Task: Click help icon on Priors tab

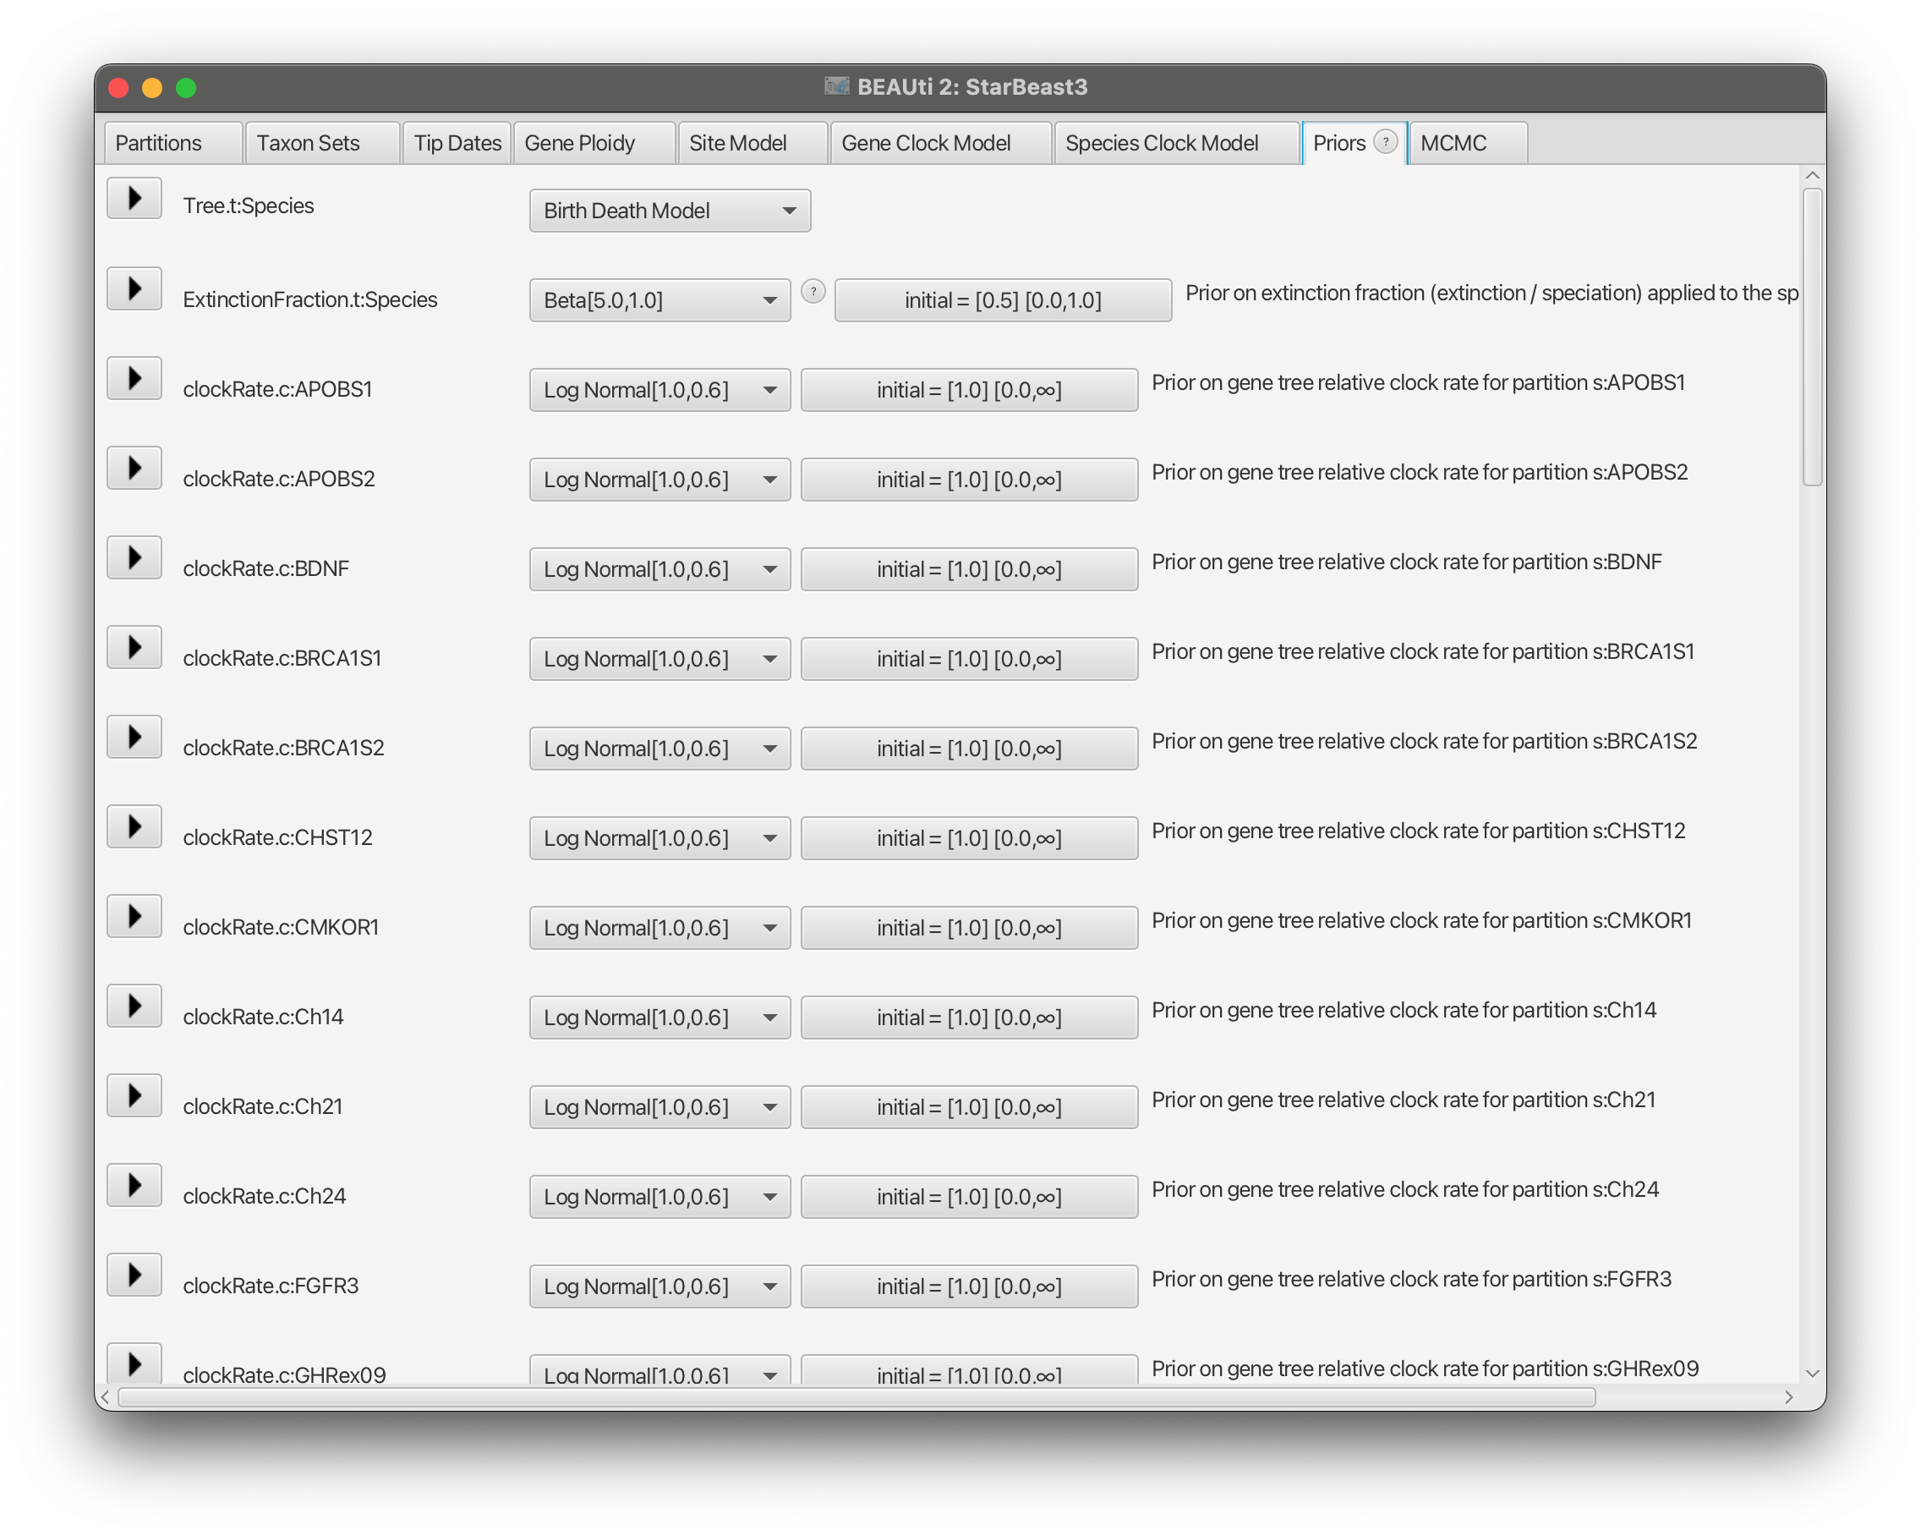Action: [1385, 142]
